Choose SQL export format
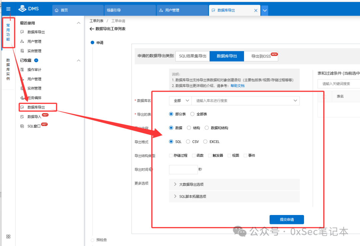Image resolution: width=360 pixels, height=246 pixels. (171, 142)
